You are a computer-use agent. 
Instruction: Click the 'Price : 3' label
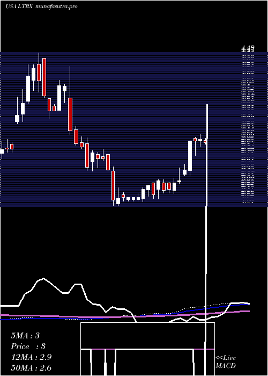click(28, 346)
